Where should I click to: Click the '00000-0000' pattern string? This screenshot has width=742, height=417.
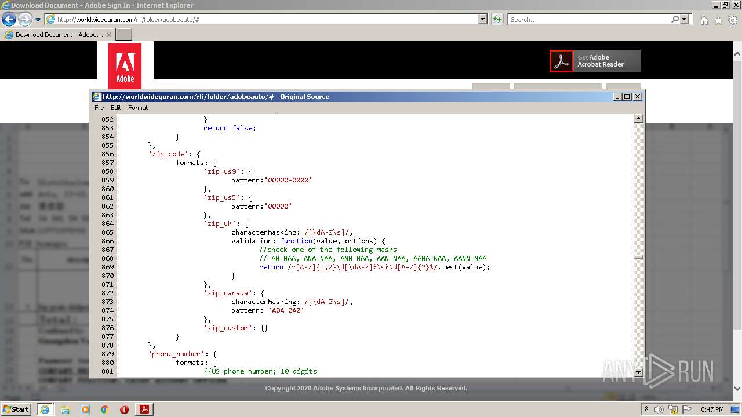(288, 180)
